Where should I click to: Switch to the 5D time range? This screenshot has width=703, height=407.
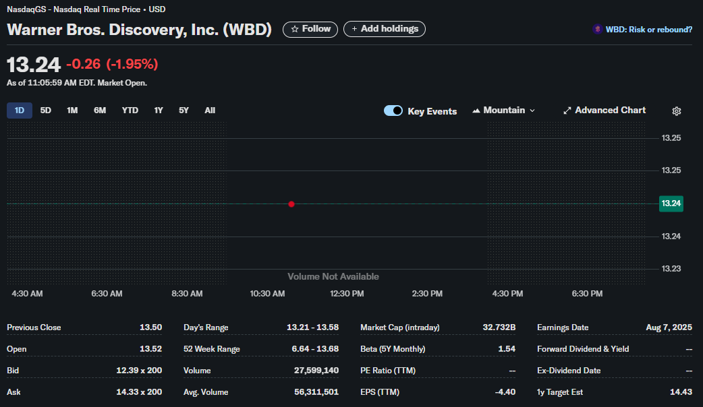click(x=46, y=110)
